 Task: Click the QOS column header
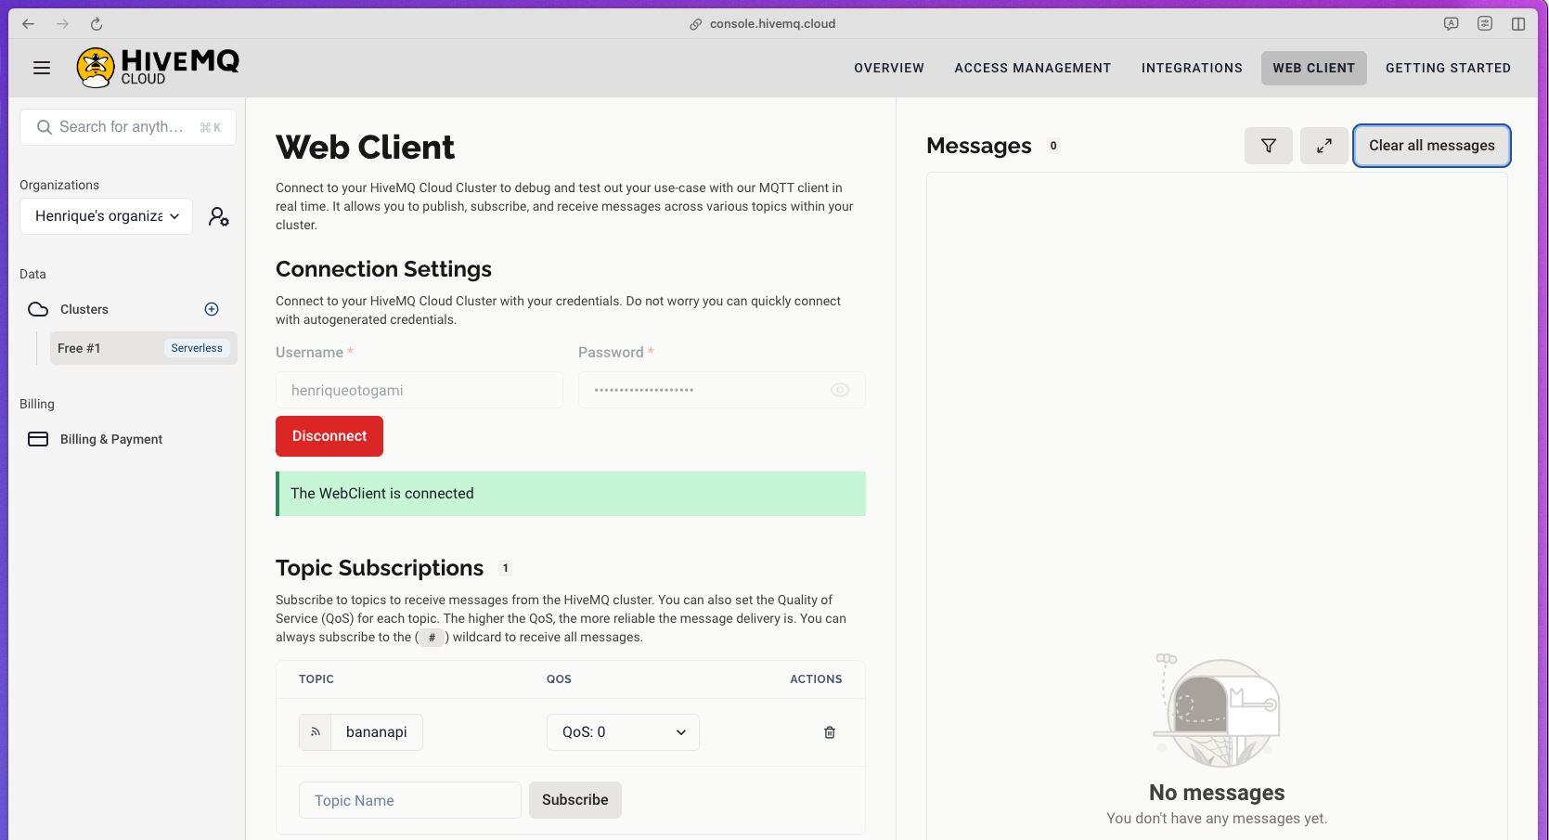pos(559,679)
